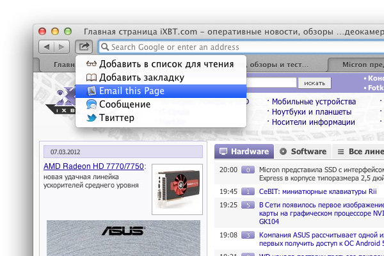
Task: Select the Software news tab
Action: [303, 152]
